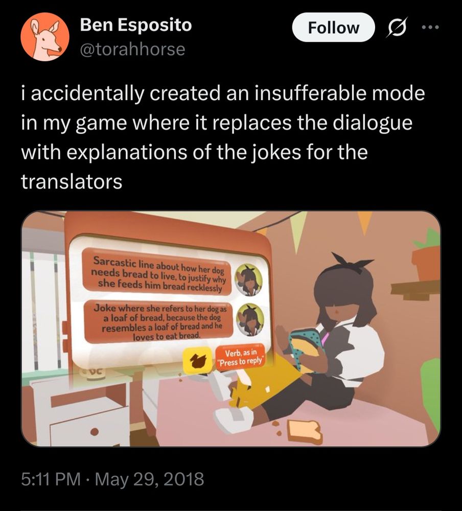
Task: Click the May 29, 2018 date
Action: (x=149, y=479)
